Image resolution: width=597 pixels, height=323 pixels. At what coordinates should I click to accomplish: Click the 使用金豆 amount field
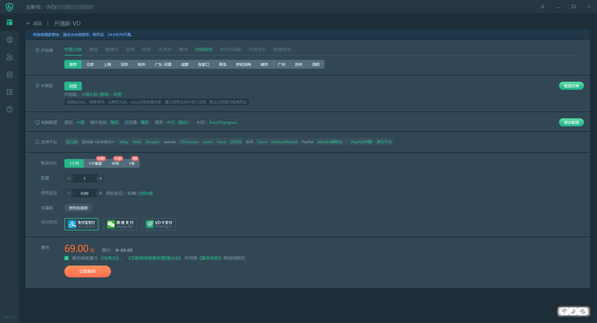[84, 193]
